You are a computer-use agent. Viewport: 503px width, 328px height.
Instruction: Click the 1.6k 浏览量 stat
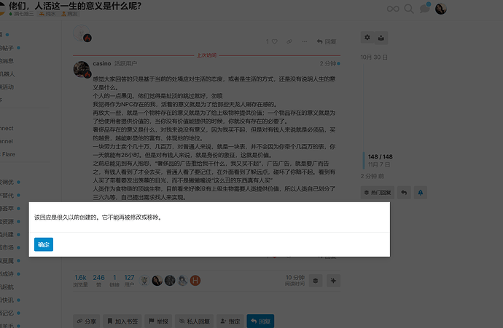[80, 281]
